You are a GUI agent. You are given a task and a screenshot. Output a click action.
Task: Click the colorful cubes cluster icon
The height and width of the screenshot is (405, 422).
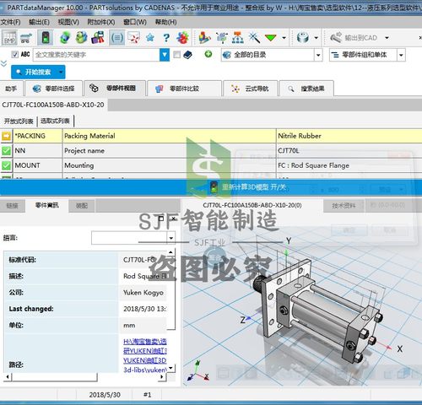coord(182,38)
